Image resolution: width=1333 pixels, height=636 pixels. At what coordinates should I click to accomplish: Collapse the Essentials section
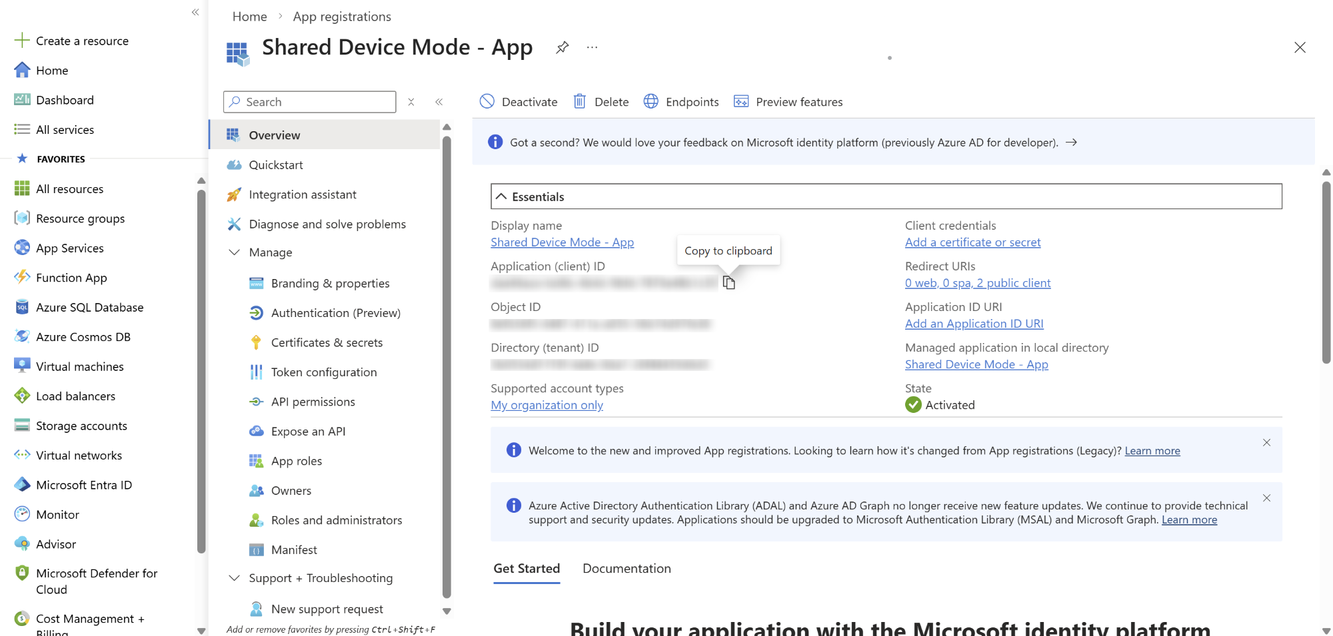(x=501, y=196)
